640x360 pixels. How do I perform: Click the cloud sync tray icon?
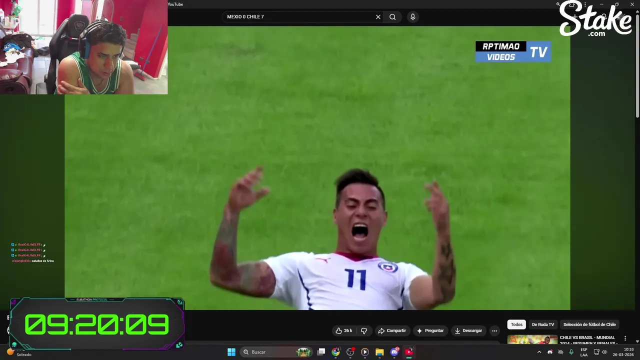[560, 352]
